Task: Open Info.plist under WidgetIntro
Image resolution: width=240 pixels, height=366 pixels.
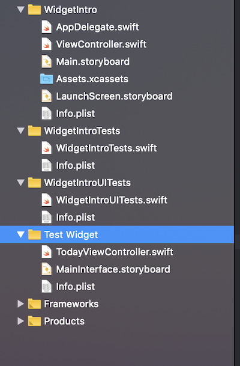Action: [76, 114]
